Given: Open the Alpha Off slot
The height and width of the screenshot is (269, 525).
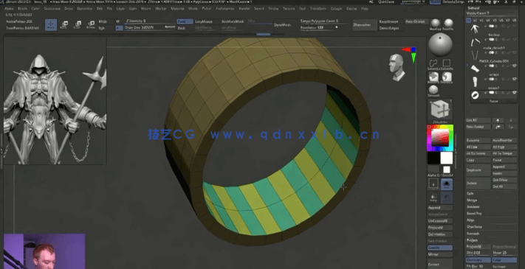Looking at the screenshot, I should (x=433, y=170).
